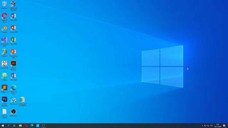This screenshot has height=128, width=228.
Task: Switch to the running OBS Studio taskbar app
Action: pos(43,126)
